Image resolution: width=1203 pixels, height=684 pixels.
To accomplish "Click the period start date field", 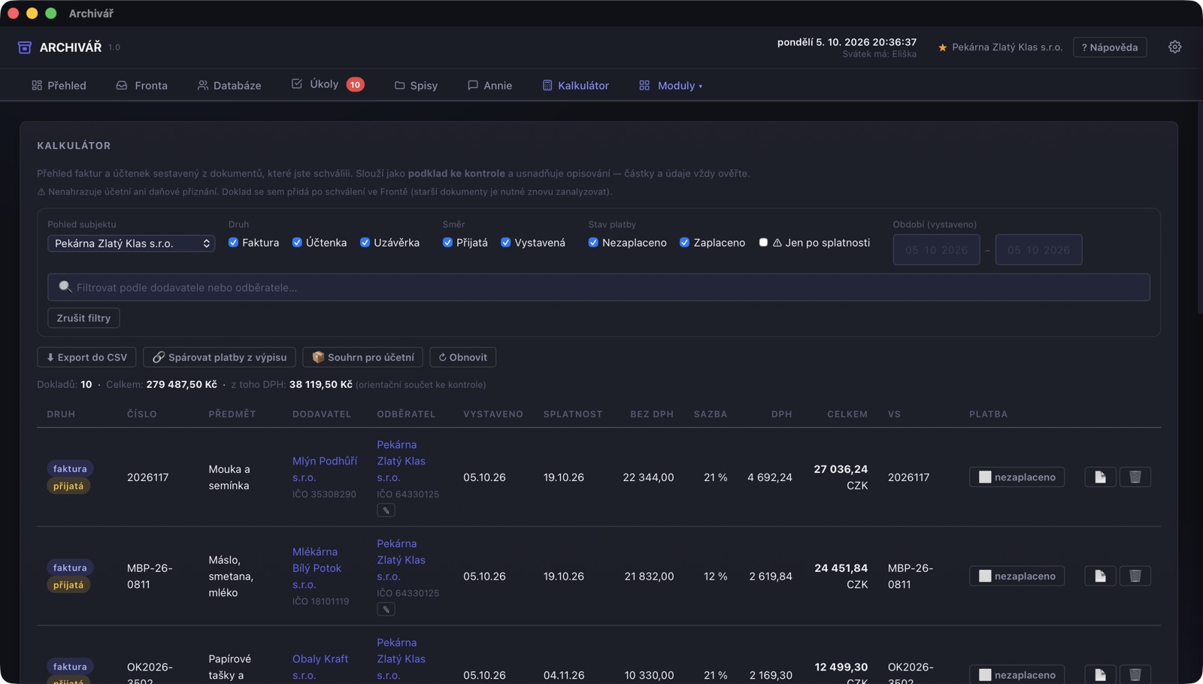I will (x=936, y=250).
